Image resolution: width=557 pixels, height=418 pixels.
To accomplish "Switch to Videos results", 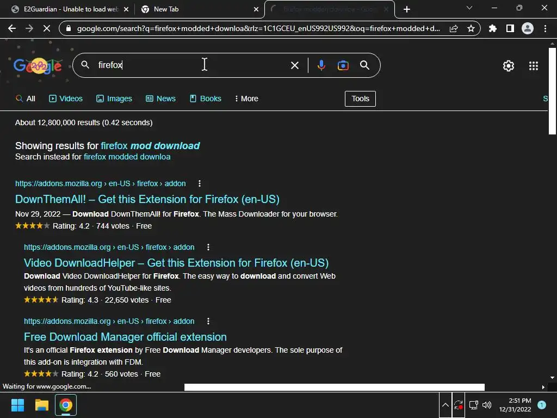I will [66, 99].
